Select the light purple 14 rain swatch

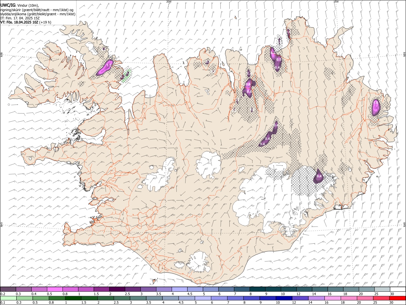316,298
